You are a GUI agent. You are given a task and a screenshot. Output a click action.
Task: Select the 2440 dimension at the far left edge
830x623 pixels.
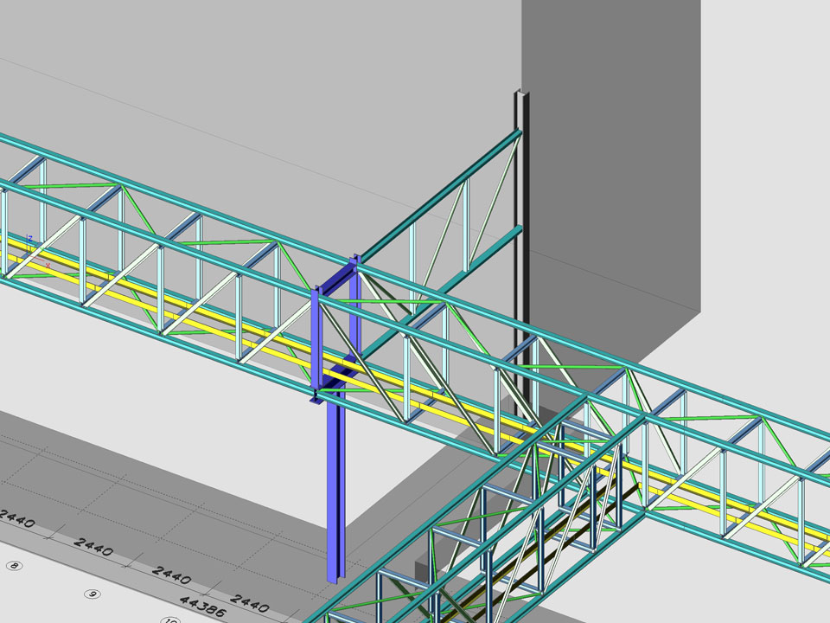(x=17, y=517)
